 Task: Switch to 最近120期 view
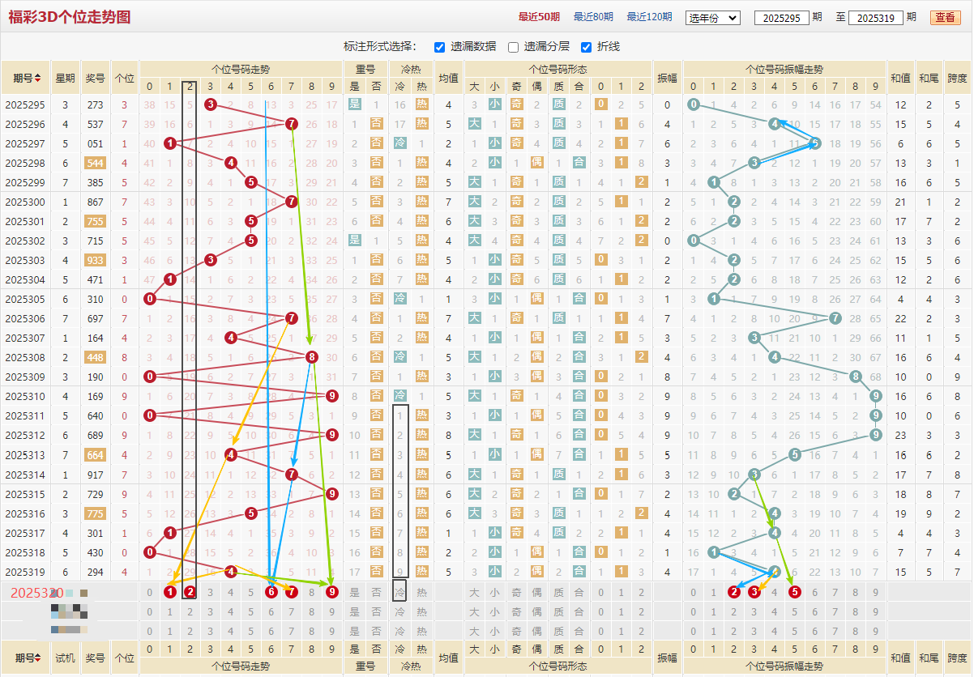[649, 17]
